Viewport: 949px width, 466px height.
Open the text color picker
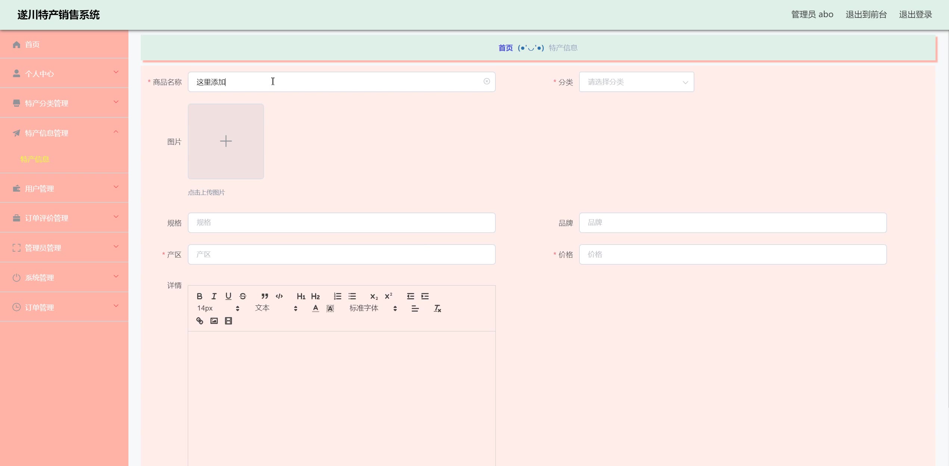pos(315,308)
